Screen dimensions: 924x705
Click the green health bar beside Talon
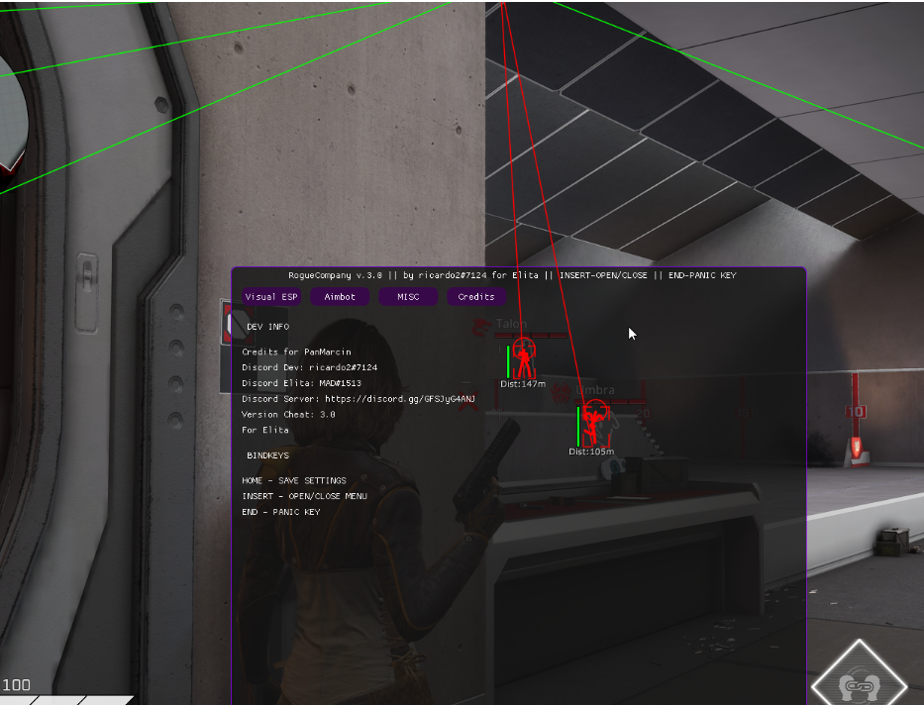[508, 361]
